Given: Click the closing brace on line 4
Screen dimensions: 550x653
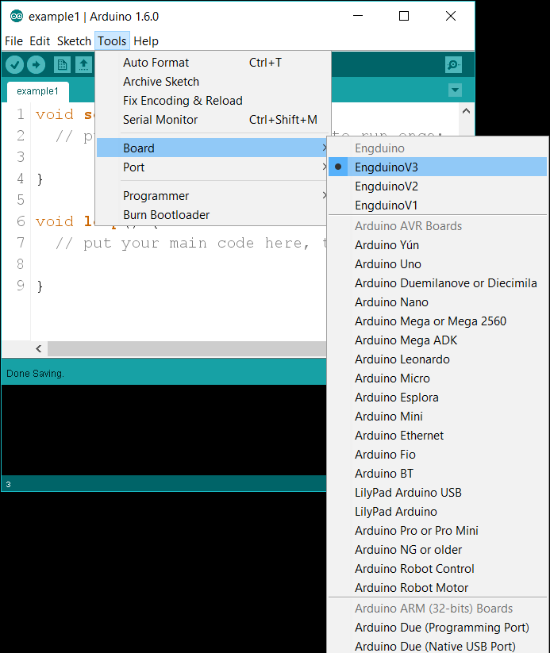Looking at the screenshot, I should [x=40, y=179].
